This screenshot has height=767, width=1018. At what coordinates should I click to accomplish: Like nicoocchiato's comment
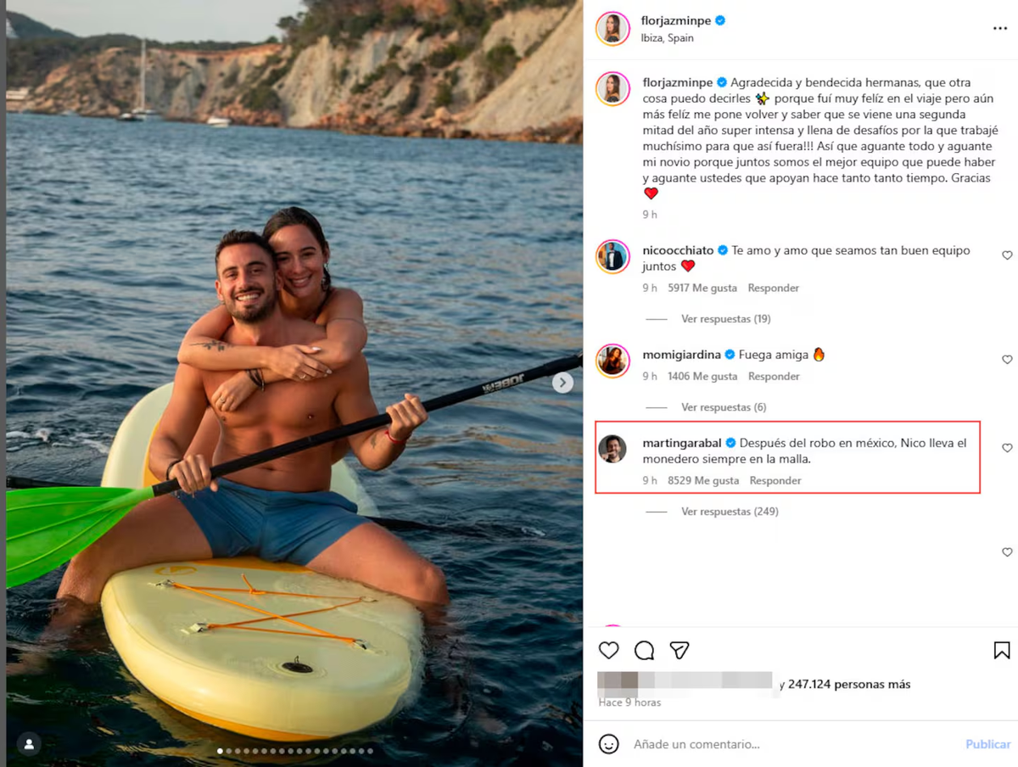pyautogui.click(x=1007, y=255)
